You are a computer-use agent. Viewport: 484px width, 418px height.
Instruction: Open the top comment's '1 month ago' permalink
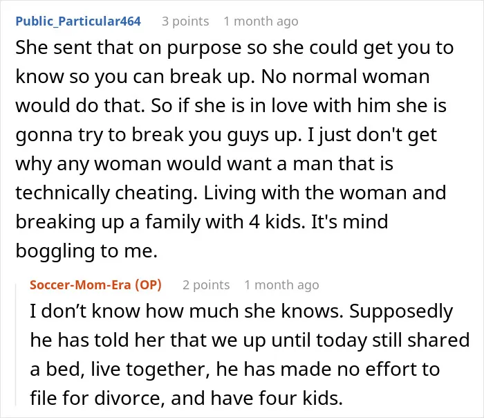[x=261, y=21]
